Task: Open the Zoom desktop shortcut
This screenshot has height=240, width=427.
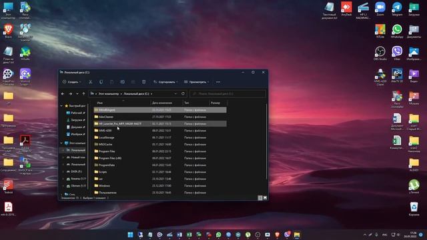Action: 380,9
